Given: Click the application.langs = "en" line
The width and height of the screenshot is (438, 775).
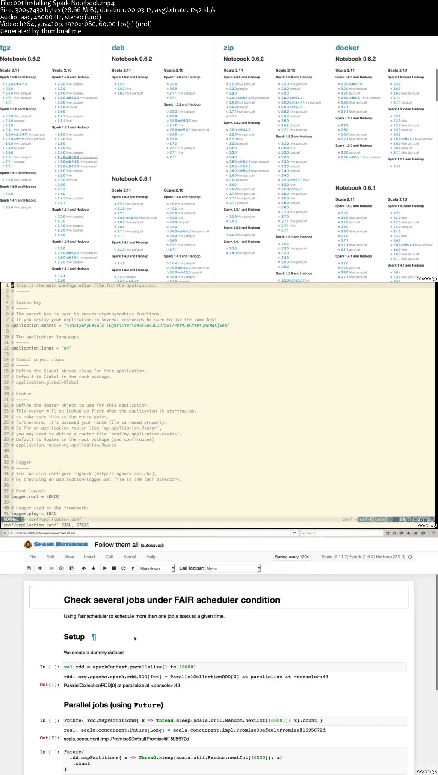Looking at the screenshot, I should tap(41, 348).
